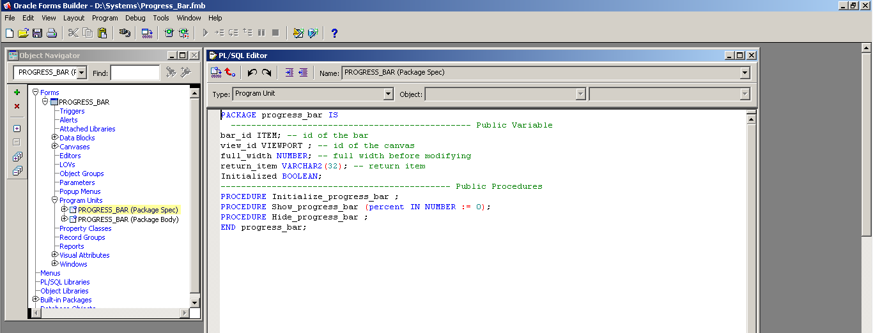The height and width of the screenshot is (333, 873).
Task: Click the Collapse All icon in Navigator sidebar
Action: (17, 170)
